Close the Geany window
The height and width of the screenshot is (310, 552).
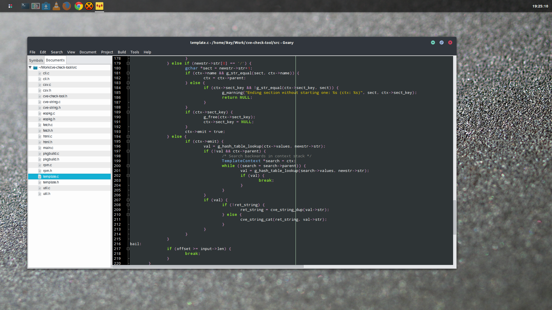pos(450,42)
